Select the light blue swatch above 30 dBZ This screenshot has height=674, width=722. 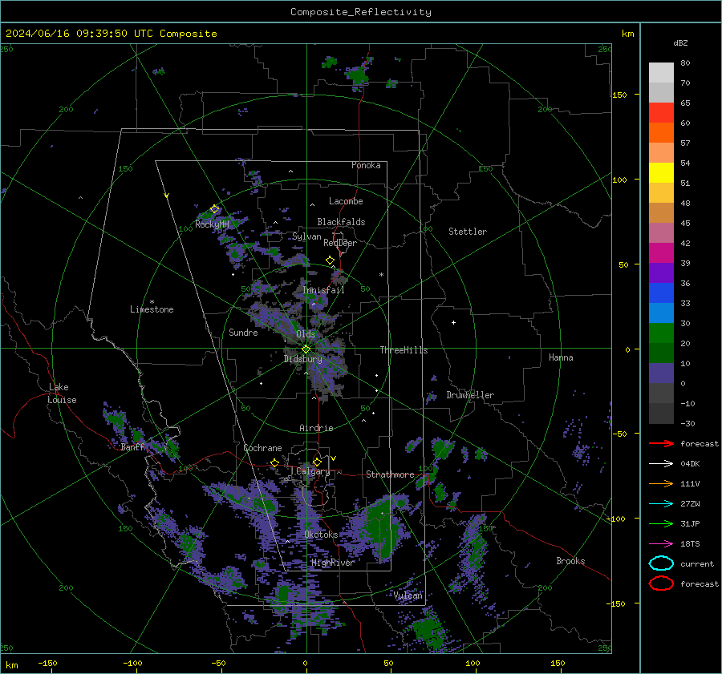click(x=661, y=313)
